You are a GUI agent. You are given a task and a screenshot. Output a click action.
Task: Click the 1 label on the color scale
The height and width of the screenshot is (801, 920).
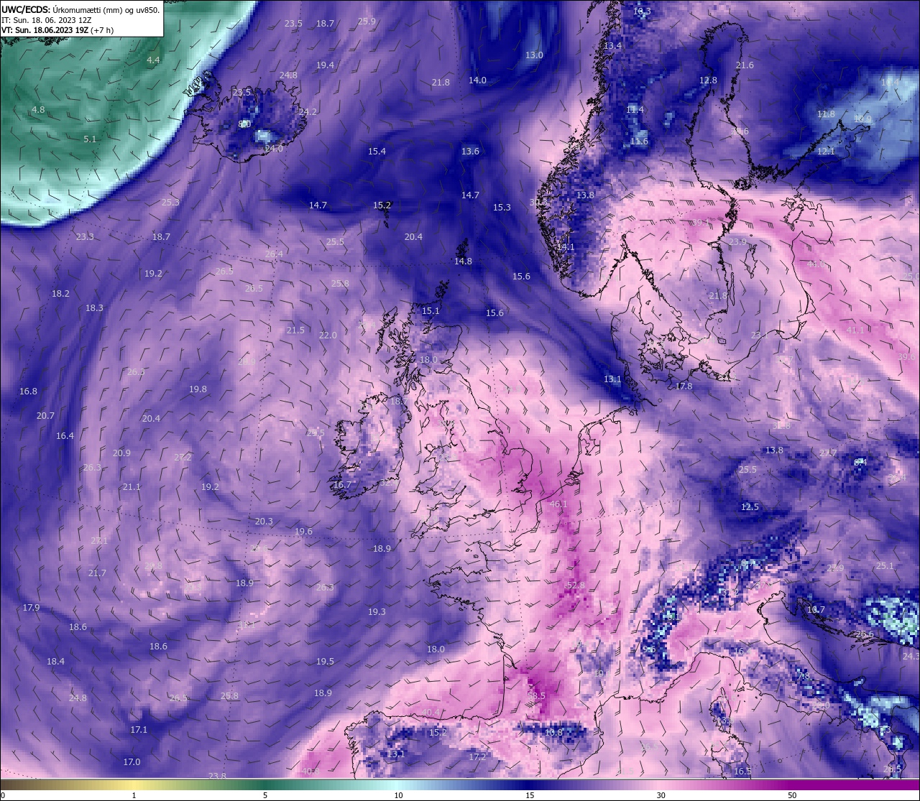pyautogui.click(x=134, y=795)
